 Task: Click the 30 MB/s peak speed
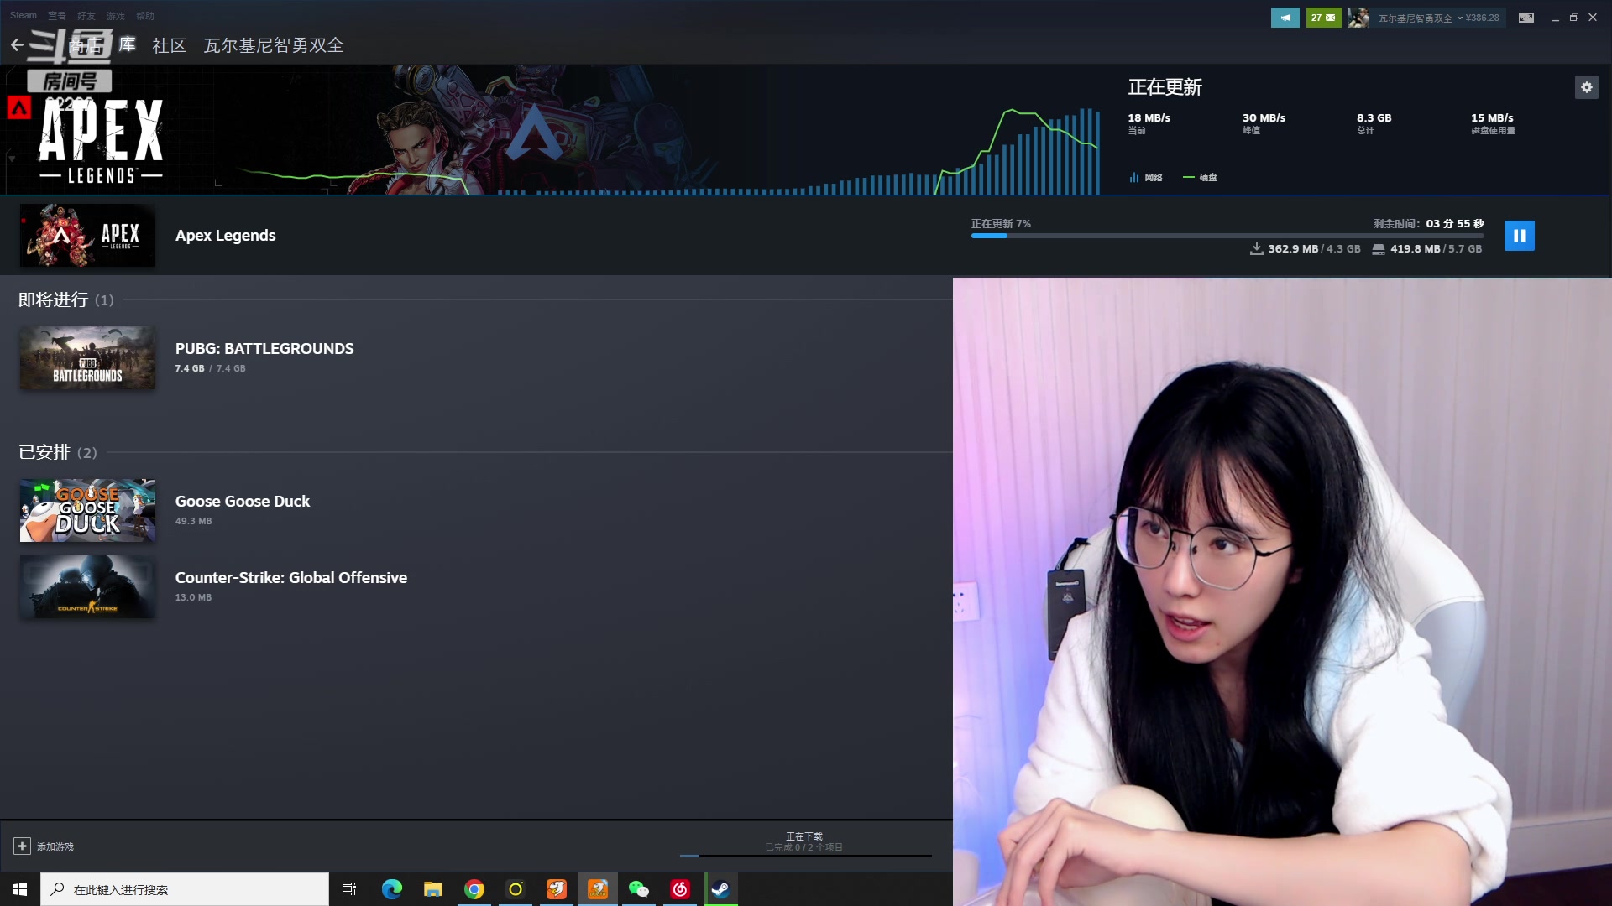pyautogui.click(x=1264, y=118)
